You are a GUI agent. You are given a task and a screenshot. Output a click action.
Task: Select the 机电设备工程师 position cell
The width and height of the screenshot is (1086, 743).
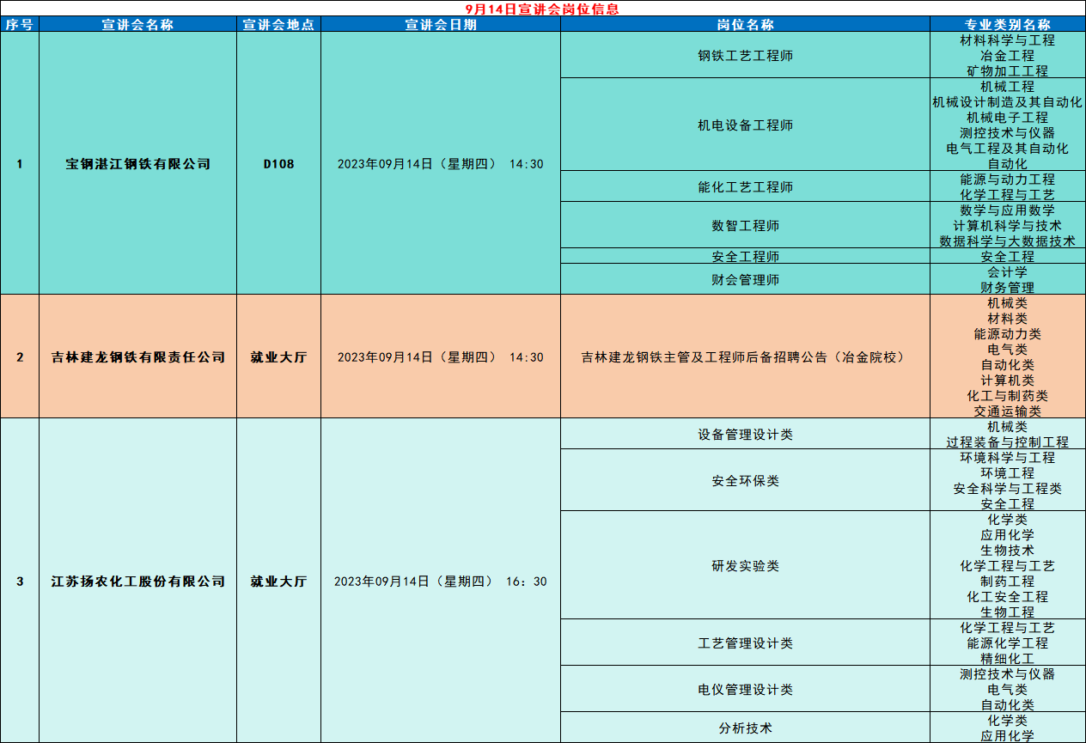[745, 125]
